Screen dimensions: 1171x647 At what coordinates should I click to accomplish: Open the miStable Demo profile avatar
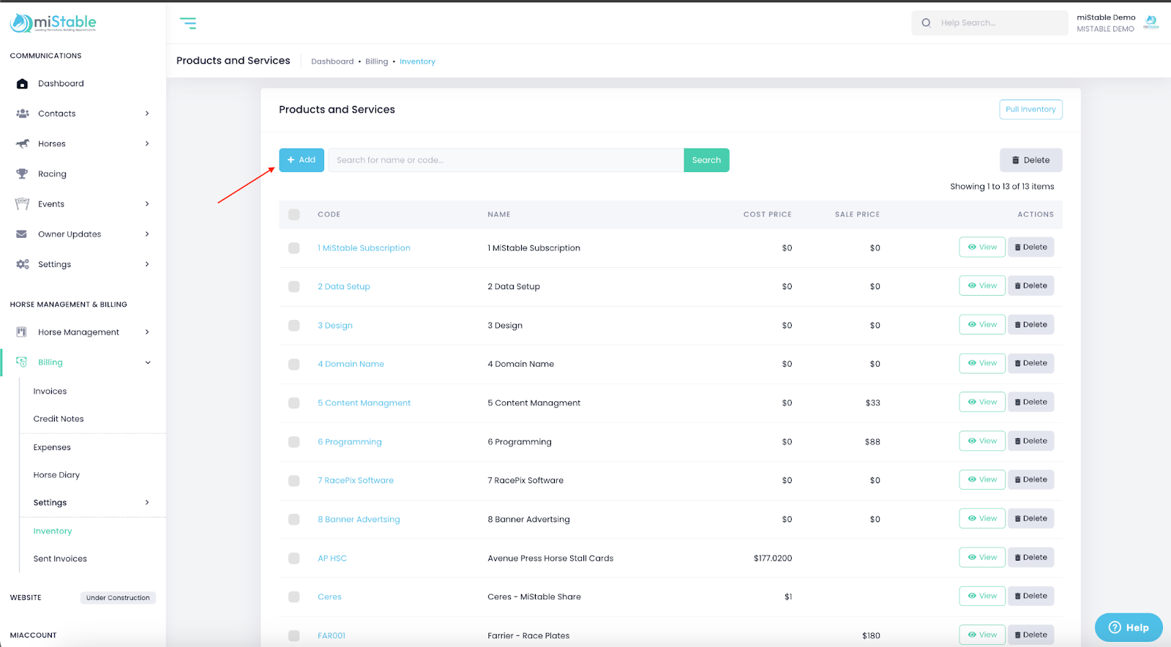[1151, 22]
